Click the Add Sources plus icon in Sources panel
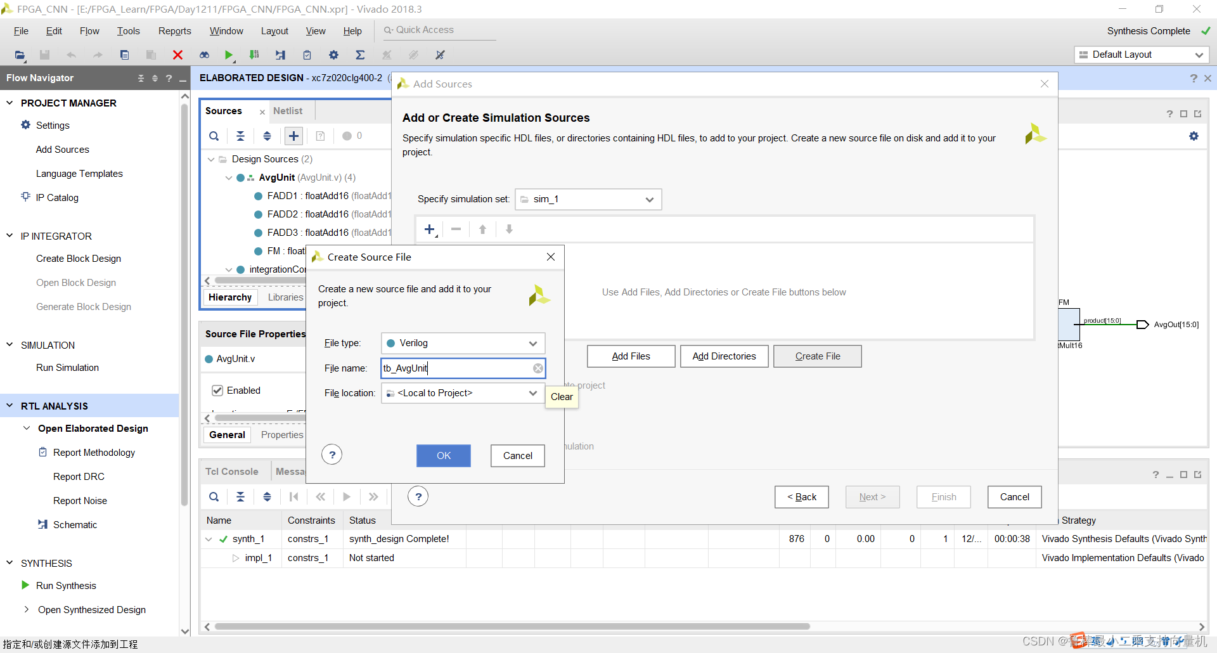 293,136
